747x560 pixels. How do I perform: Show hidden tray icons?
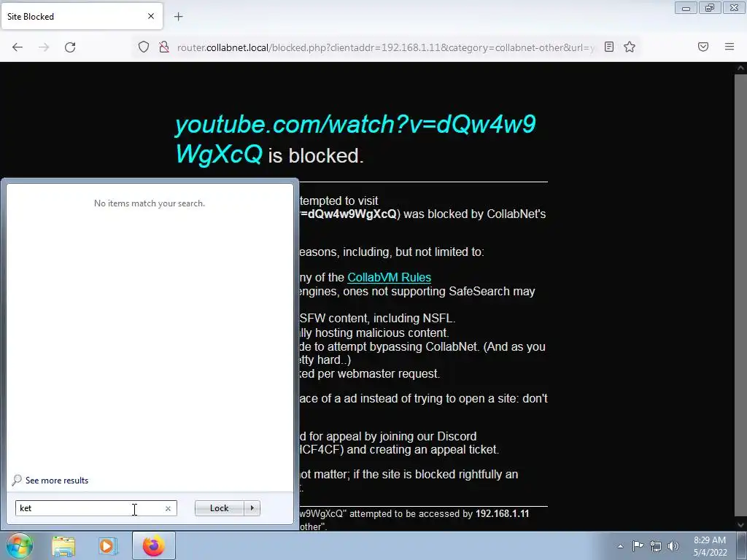click(x=620, y=546)
